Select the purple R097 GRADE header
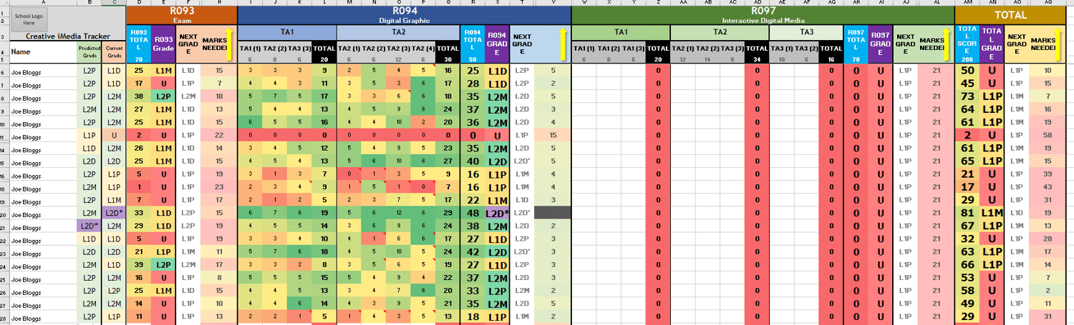Viewport: 1074px width, 325px height. [x=881, y=44]
